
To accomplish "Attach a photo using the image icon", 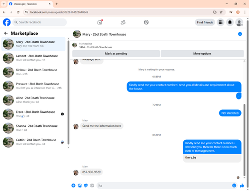I will click(80, 186).
